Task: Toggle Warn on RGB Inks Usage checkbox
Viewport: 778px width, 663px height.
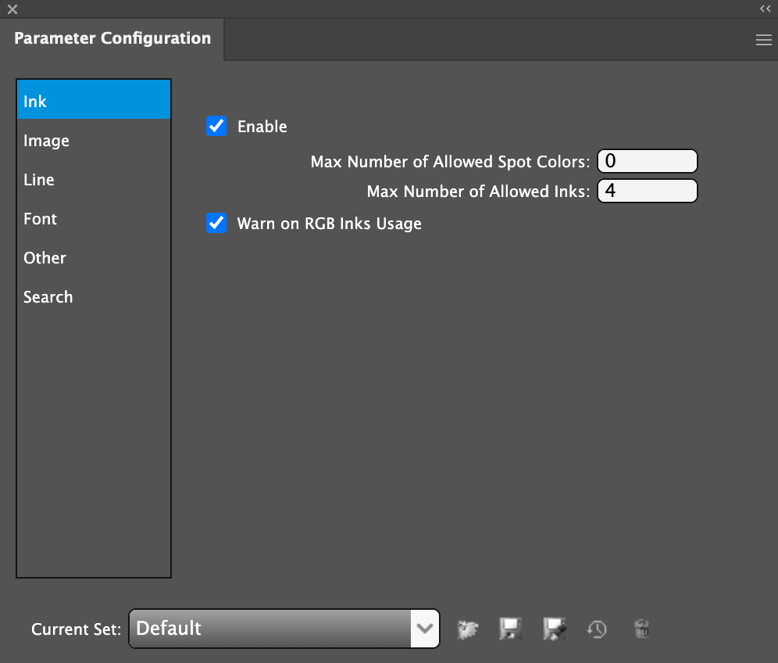Action: pyautogui.click(x=216, y=224)
